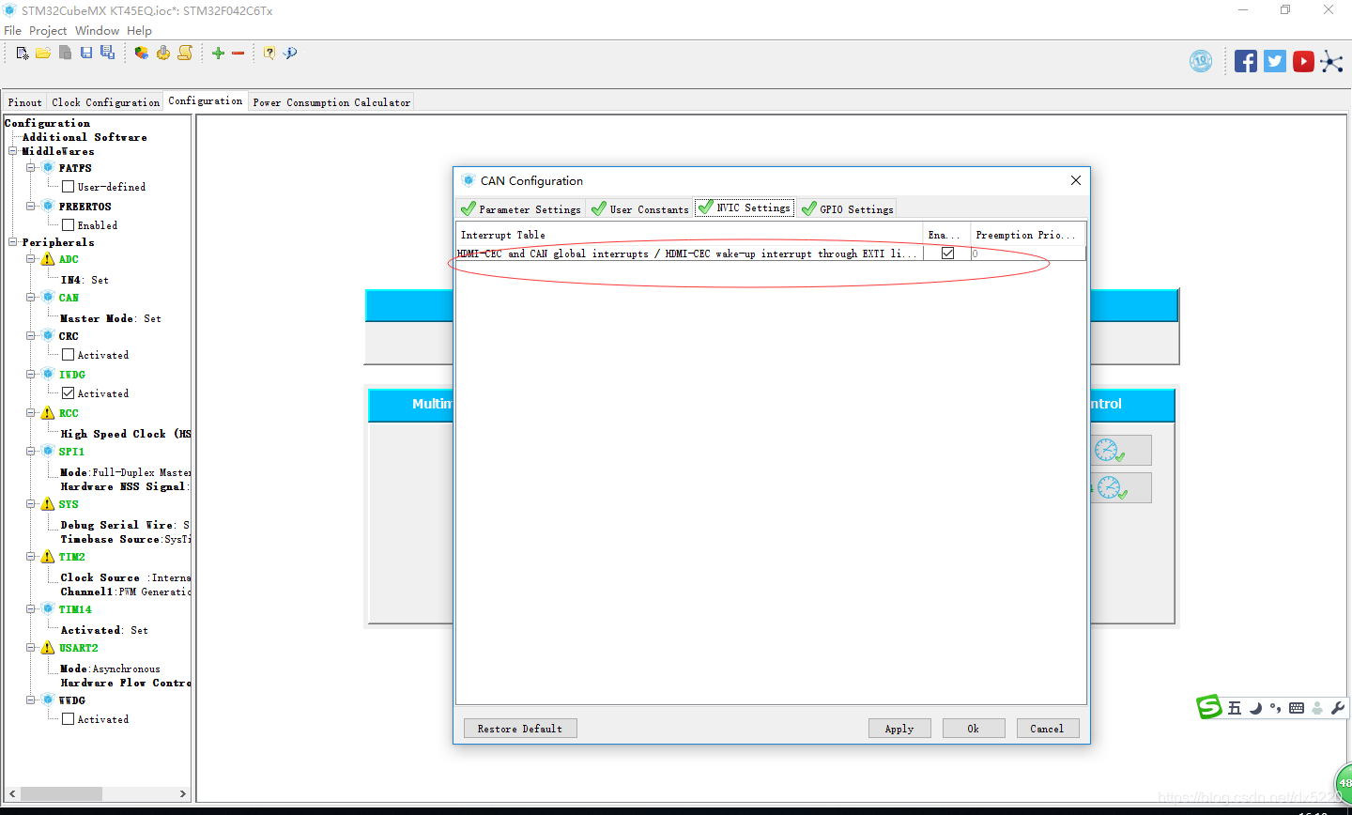Click the Apply button
This screenshot has height=815, width=1352.
899,729
